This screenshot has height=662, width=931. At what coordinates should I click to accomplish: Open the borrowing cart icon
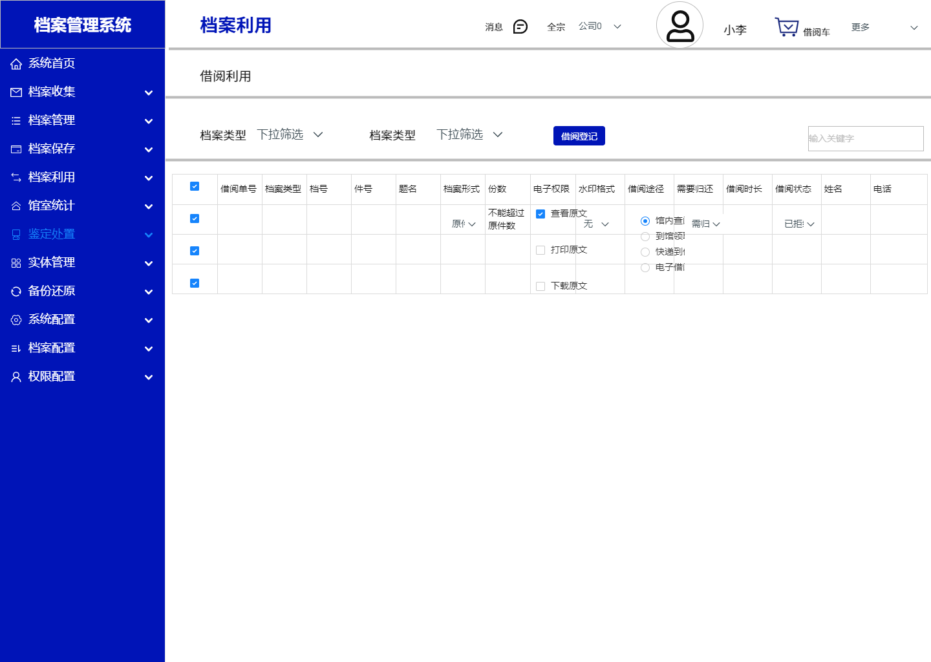pos(787,27)
